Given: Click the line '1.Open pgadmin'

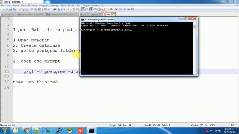Looking at the screenshot, I should pos(31,40).
